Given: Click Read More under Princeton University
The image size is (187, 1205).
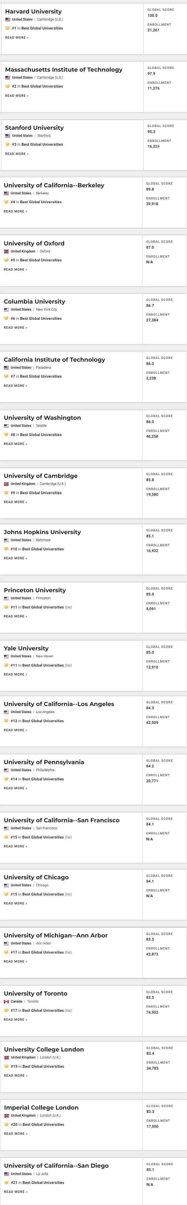Looking at the screenshot, I should [x=15, y=617].
